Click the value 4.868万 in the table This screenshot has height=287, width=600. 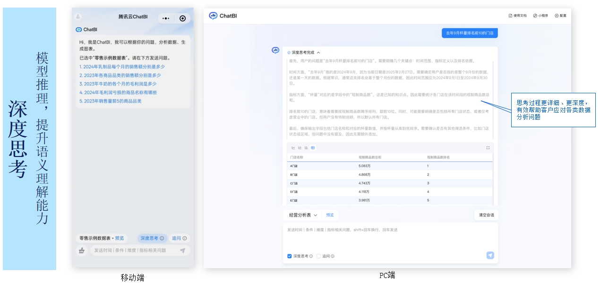click(x=364, y=174)
